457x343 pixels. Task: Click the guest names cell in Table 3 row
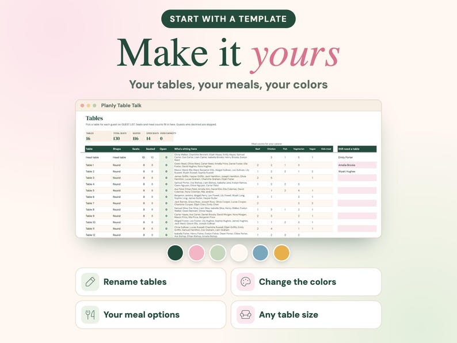pos(210,178)
